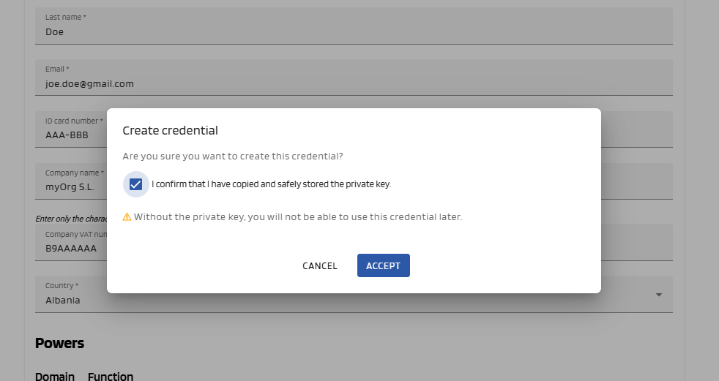
Task: Click the "Without the private key" warning text
Action: click(x=298, y=217)
